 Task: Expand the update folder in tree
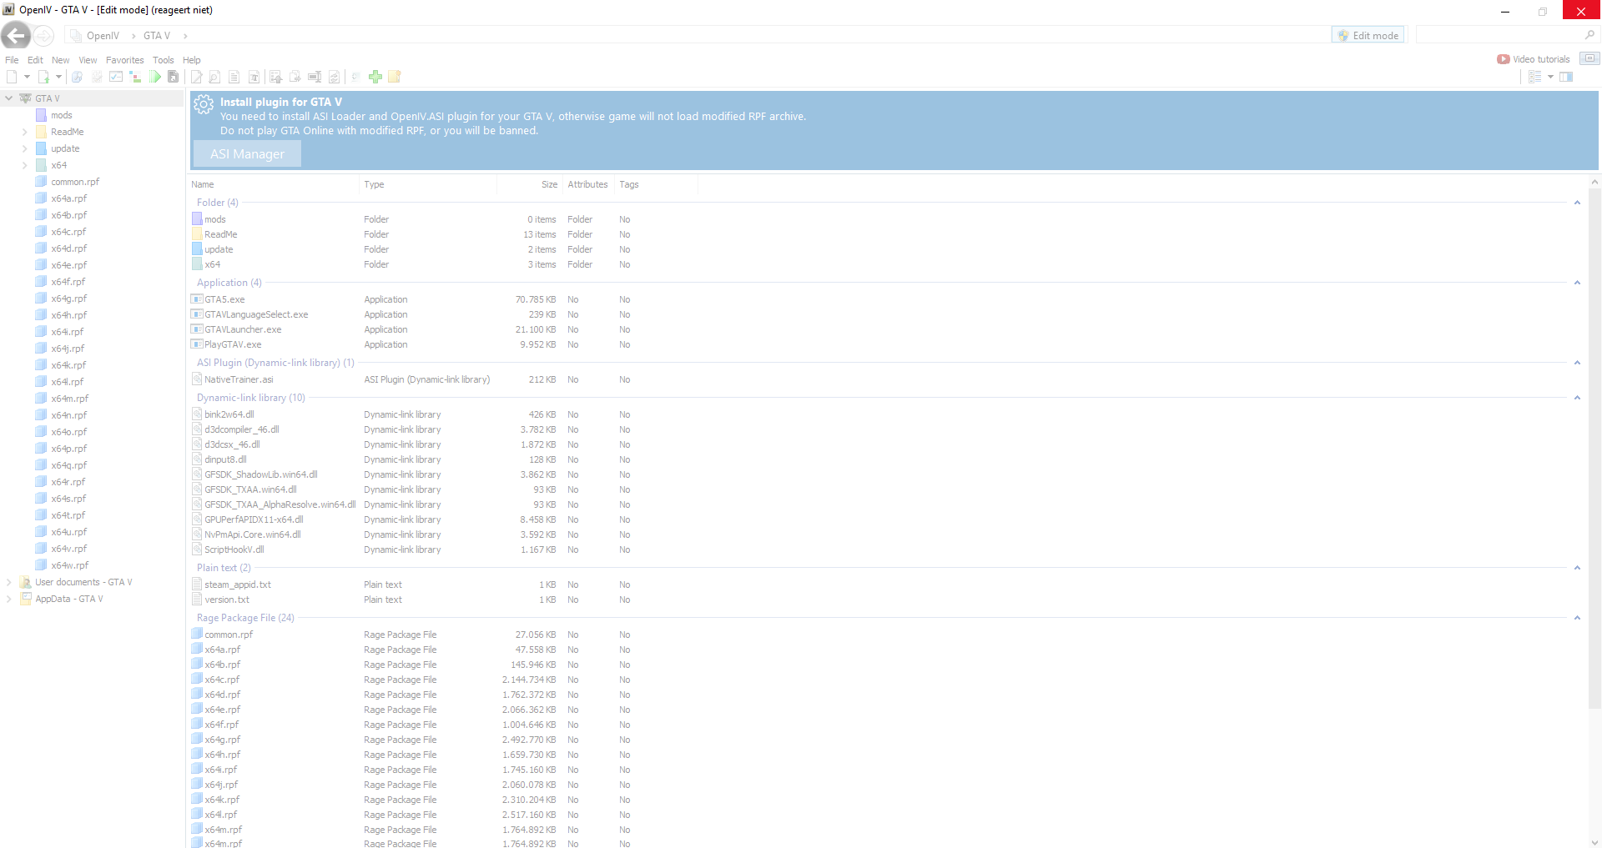tap(24, 148)
